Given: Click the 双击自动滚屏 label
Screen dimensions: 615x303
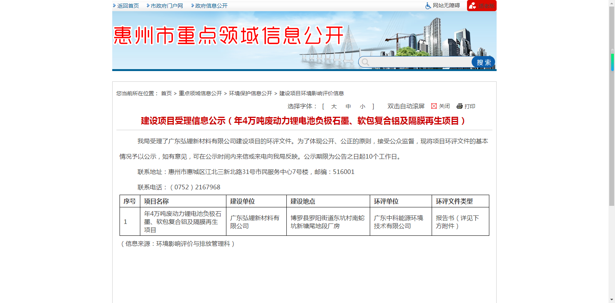Looking at the screenshot, I should click(406, 106).
